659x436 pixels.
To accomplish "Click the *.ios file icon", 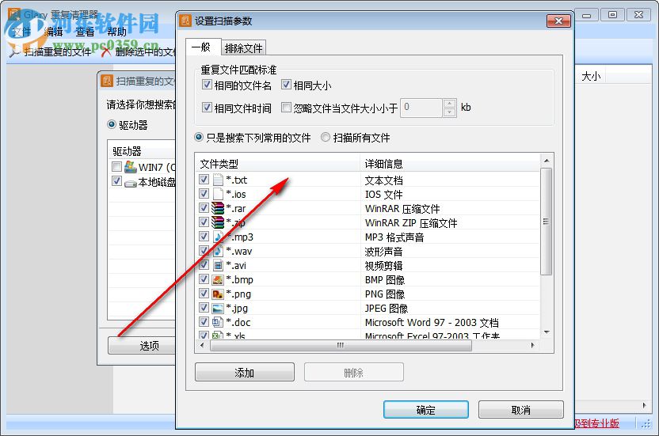I will point(218,194).
